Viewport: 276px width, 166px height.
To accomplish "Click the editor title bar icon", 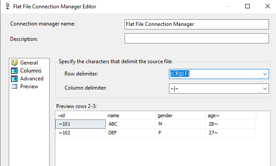I will coord(7,6).
